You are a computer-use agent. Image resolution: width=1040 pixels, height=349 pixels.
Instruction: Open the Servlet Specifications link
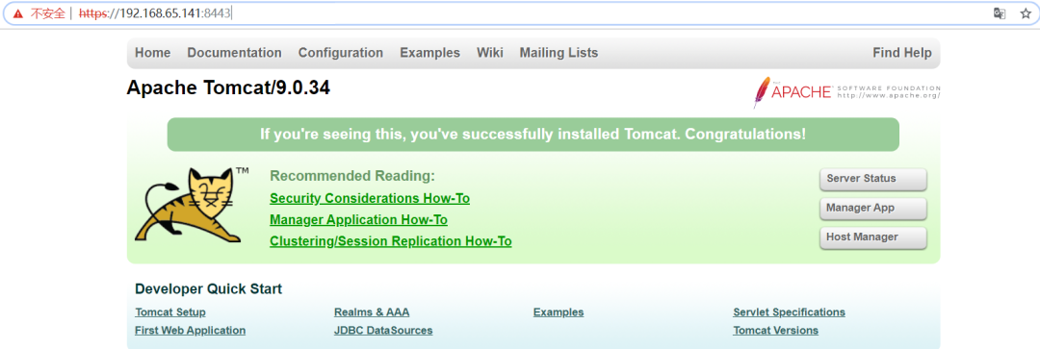[789, 312]
